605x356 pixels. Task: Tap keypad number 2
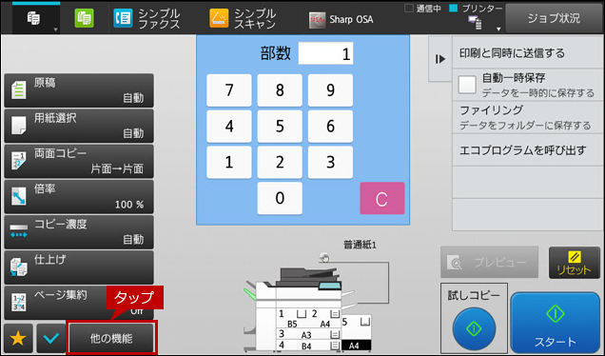coord(280,162)
